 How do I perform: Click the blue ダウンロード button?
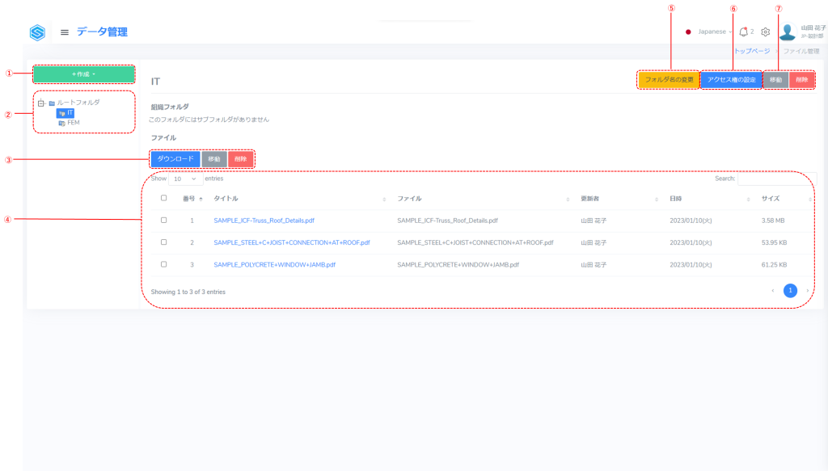click(x=175, y=159)
